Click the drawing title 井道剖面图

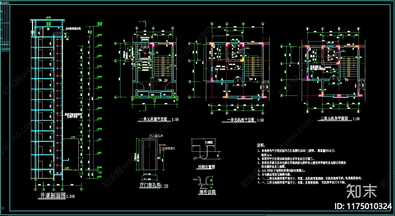(53, 195)
